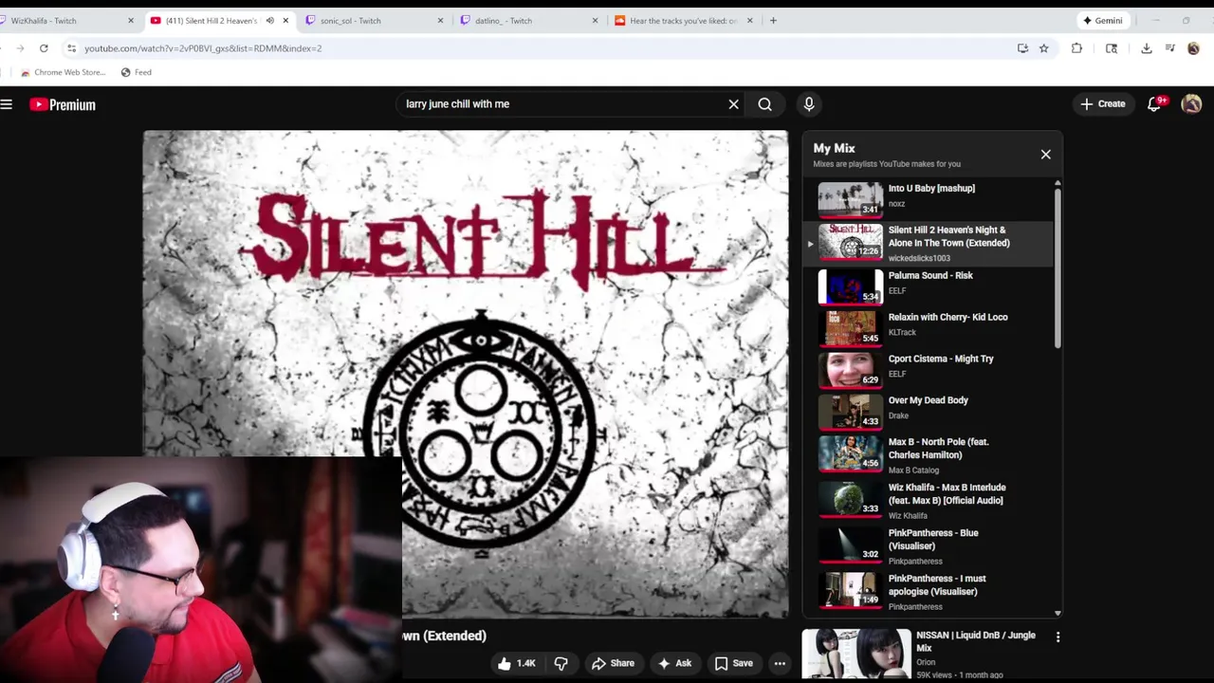This screenshot has height=683, width=1214.
Task: Open YouTube notifications bell
Action: tap(1154, 104)
